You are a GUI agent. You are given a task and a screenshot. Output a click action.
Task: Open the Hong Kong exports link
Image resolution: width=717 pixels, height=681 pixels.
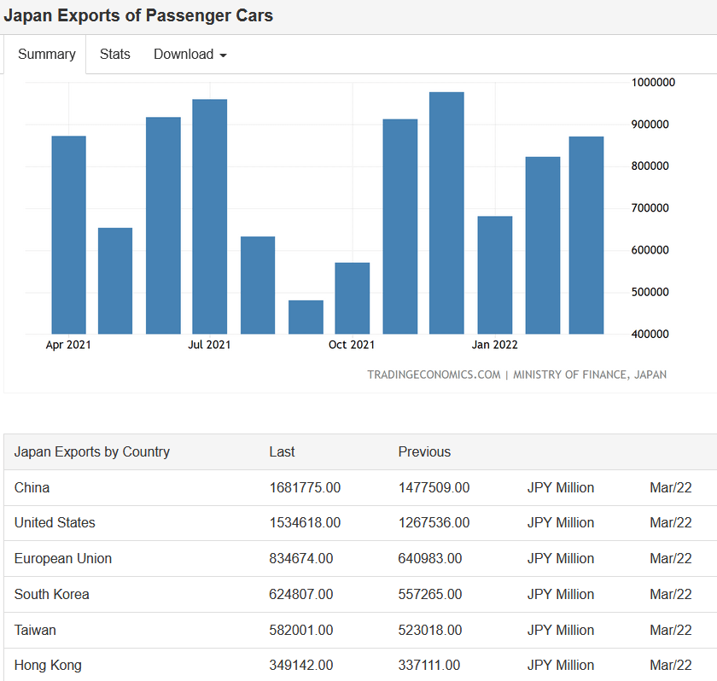[x=48, y=665]
